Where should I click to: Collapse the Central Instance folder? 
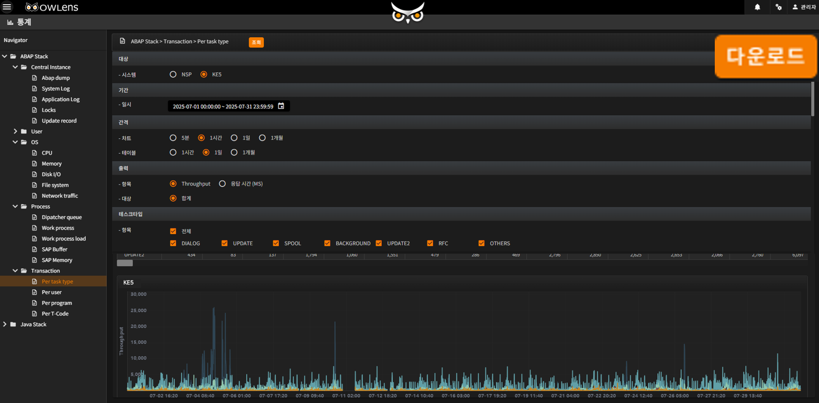pos(15,67)
